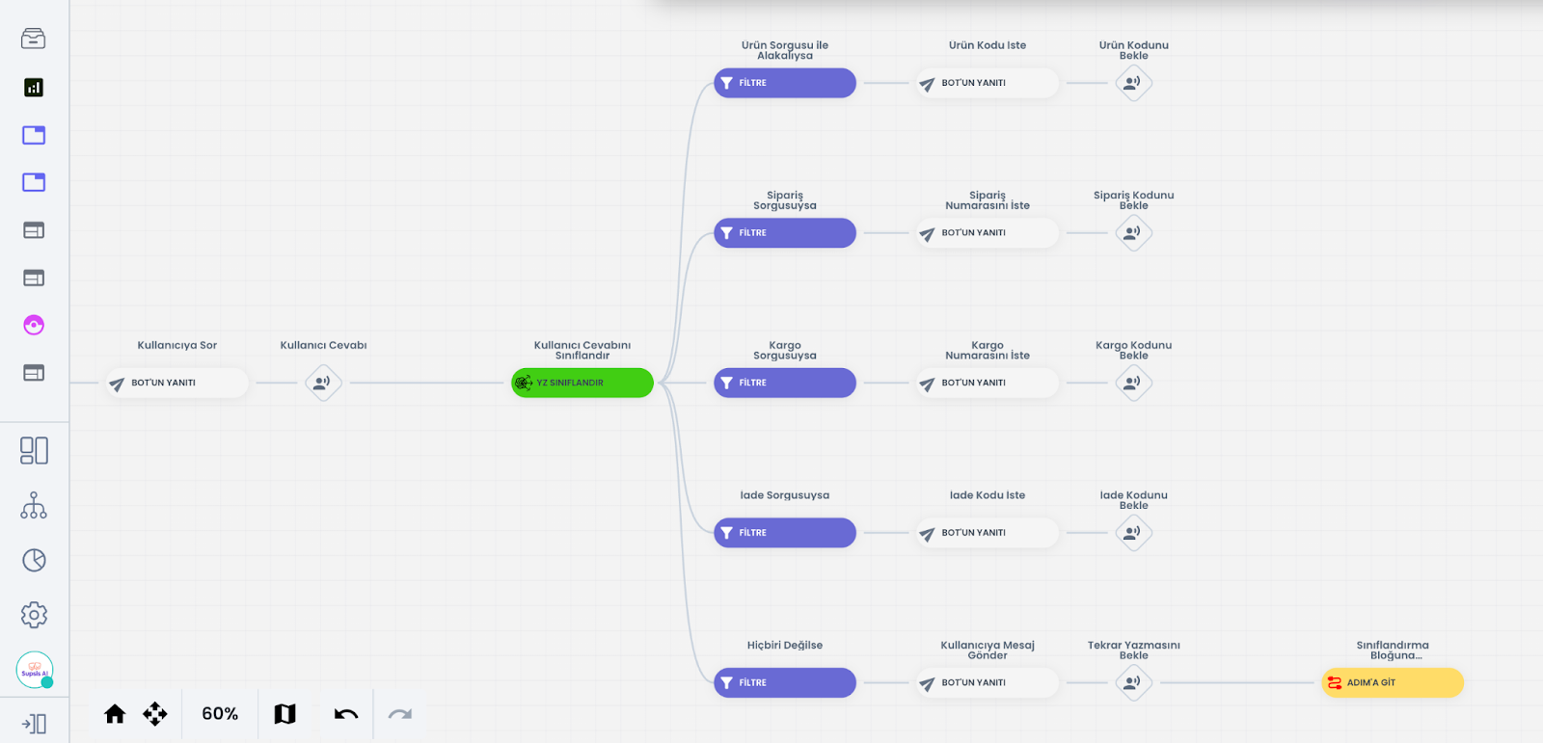Undo the last canvas change
This screenshot has height=743, width=1543.
click(x=346, y=714)
